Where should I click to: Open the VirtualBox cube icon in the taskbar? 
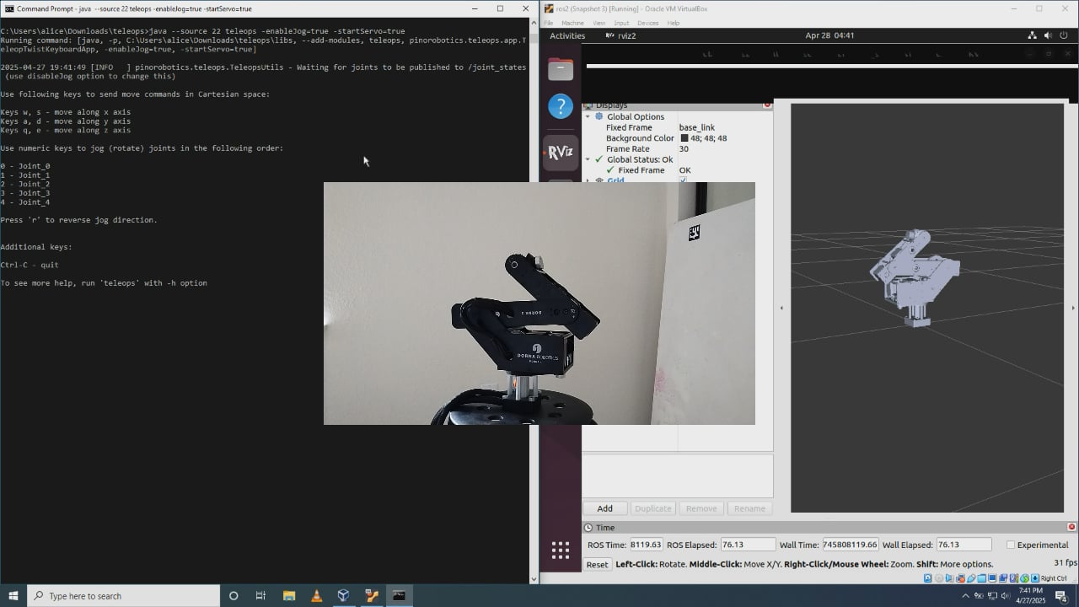click(343, 596)
